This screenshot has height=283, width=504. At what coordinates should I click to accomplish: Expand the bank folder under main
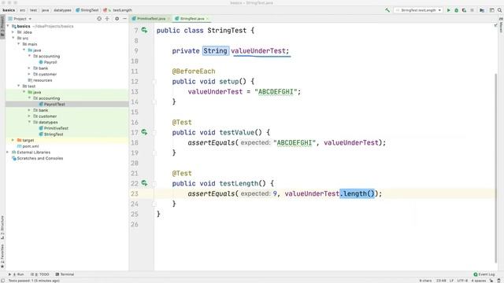[29, 68]
